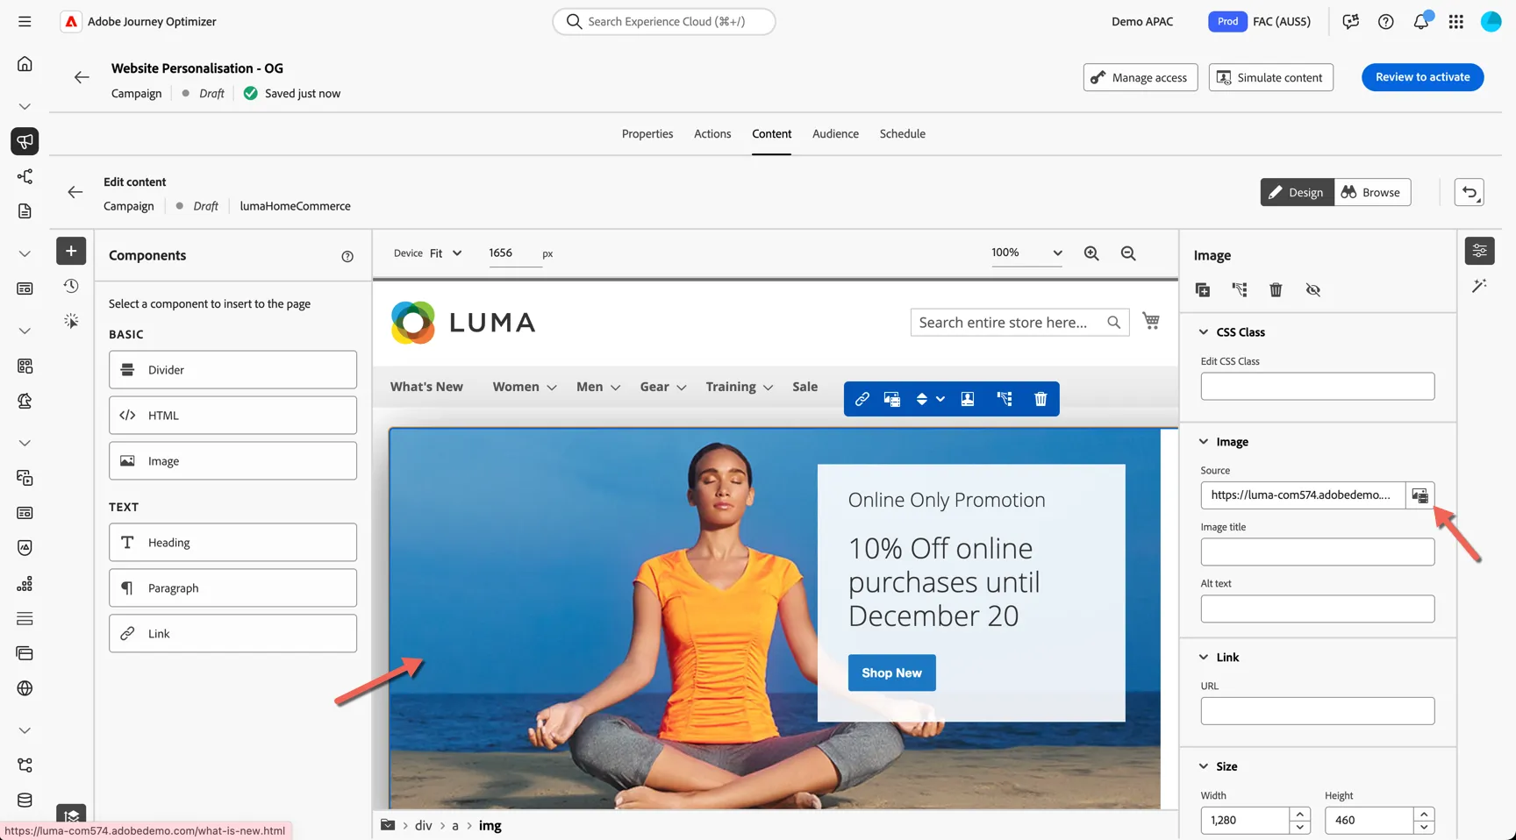The width and height of the screenshot is (1516, 840).
Task: Open the Properties tab
Action: click(647, 134)
